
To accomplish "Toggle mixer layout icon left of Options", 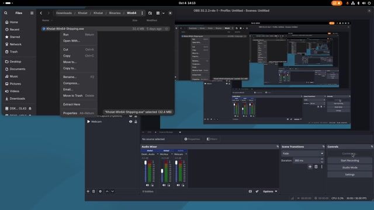I will pyautogui.click(x=250, y=191).
